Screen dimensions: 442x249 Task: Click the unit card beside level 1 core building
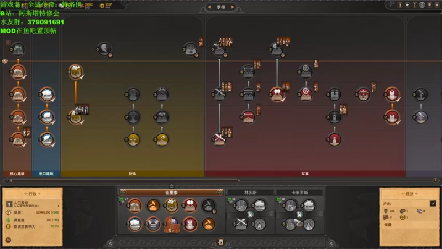click(27, 132)
